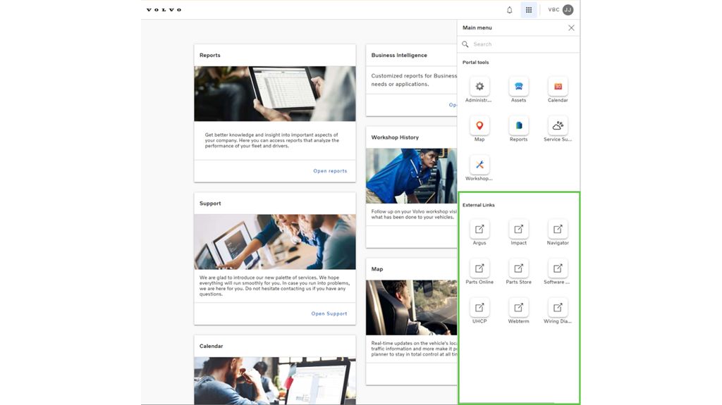Image resolution: width=722 pixels, height=405 pixels.
Task: Launch the Calendar portal tool
Action: 558,87
